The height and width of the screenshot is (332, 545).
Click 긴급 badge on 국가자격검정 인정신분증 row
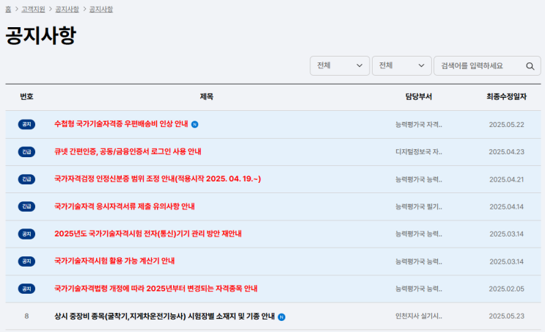coord(26,179)
